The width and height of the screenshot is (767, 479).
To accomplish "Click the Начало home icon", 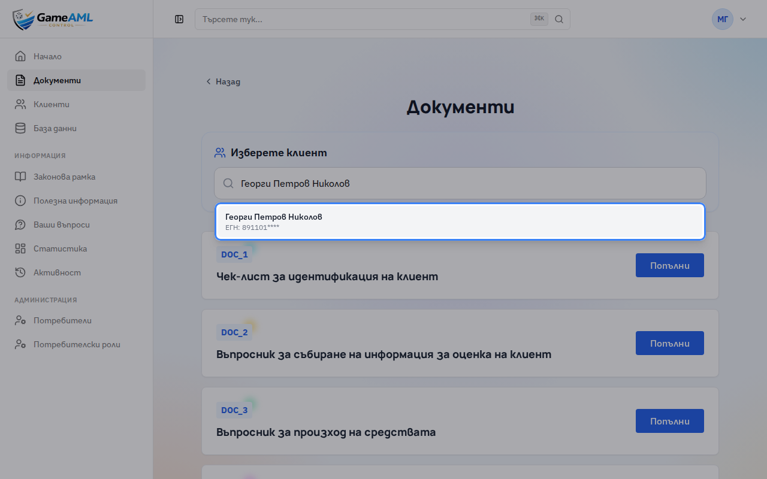I will (x=20, y=56).
